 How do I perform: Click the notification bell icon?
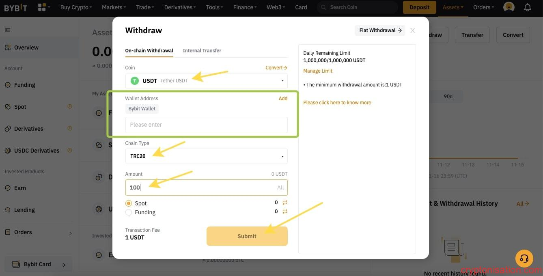527,7
